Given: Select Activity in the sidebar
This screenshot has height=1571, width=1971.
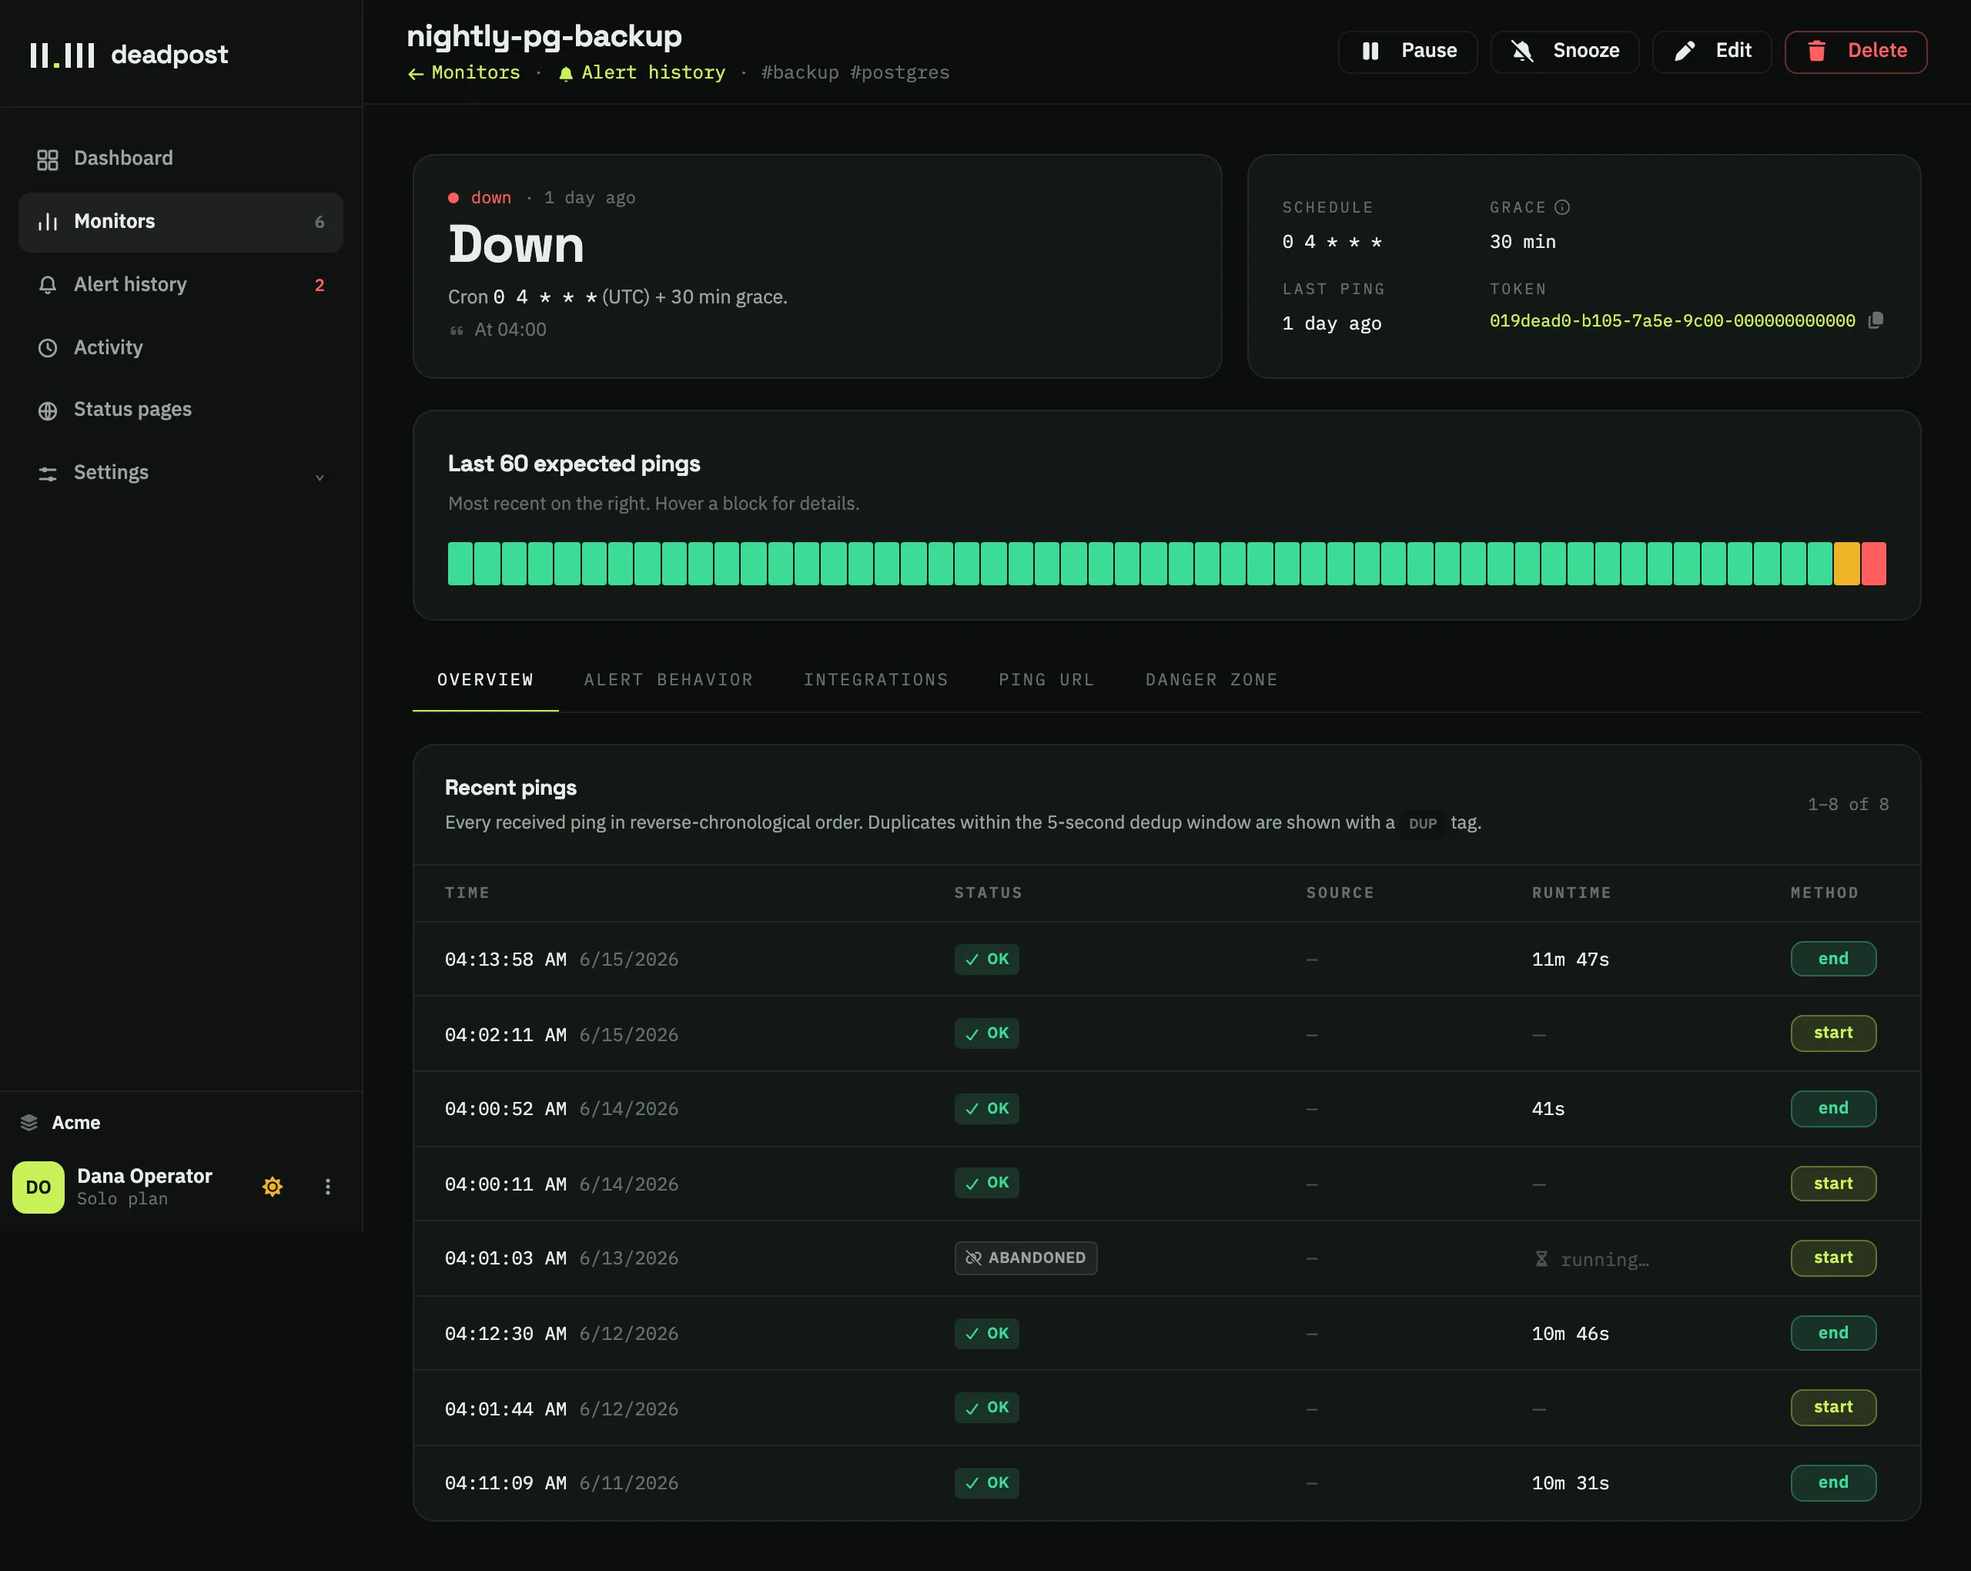Looking at the screenshot, I should click(x=180, y=347).
